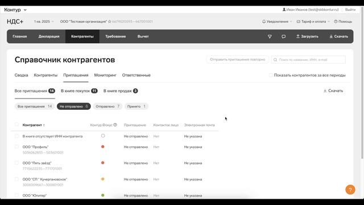This screenshot has width=364, height=205.
Task: Switch to the Контрагенты sub-tab
Action: (x=45, y=75)
